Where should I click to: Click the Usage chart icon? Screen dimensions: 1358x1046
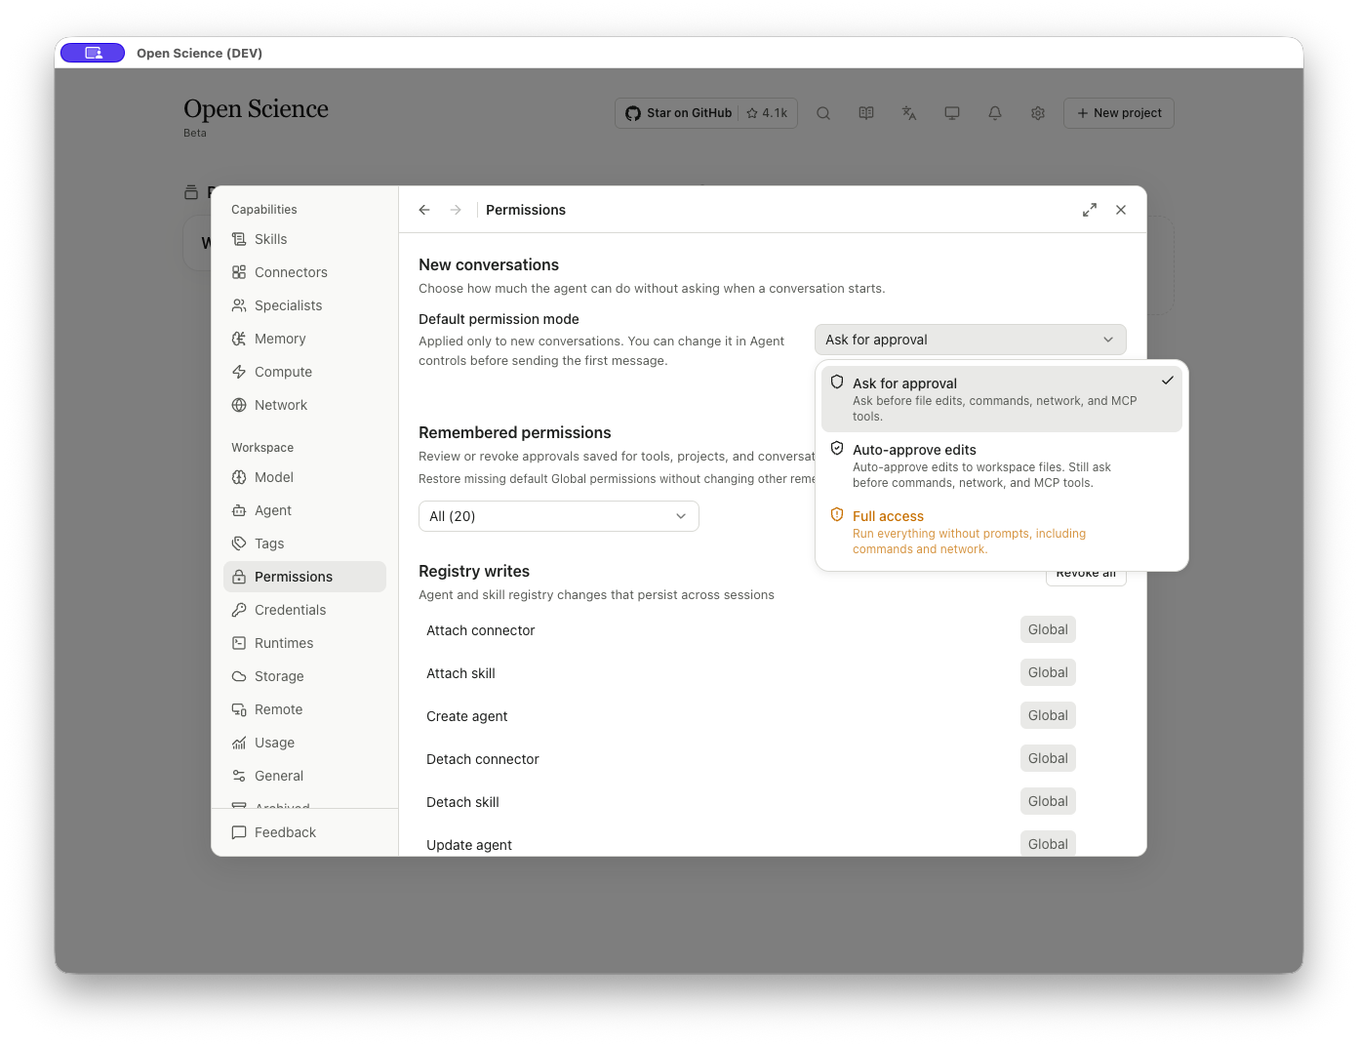point(239,743)
